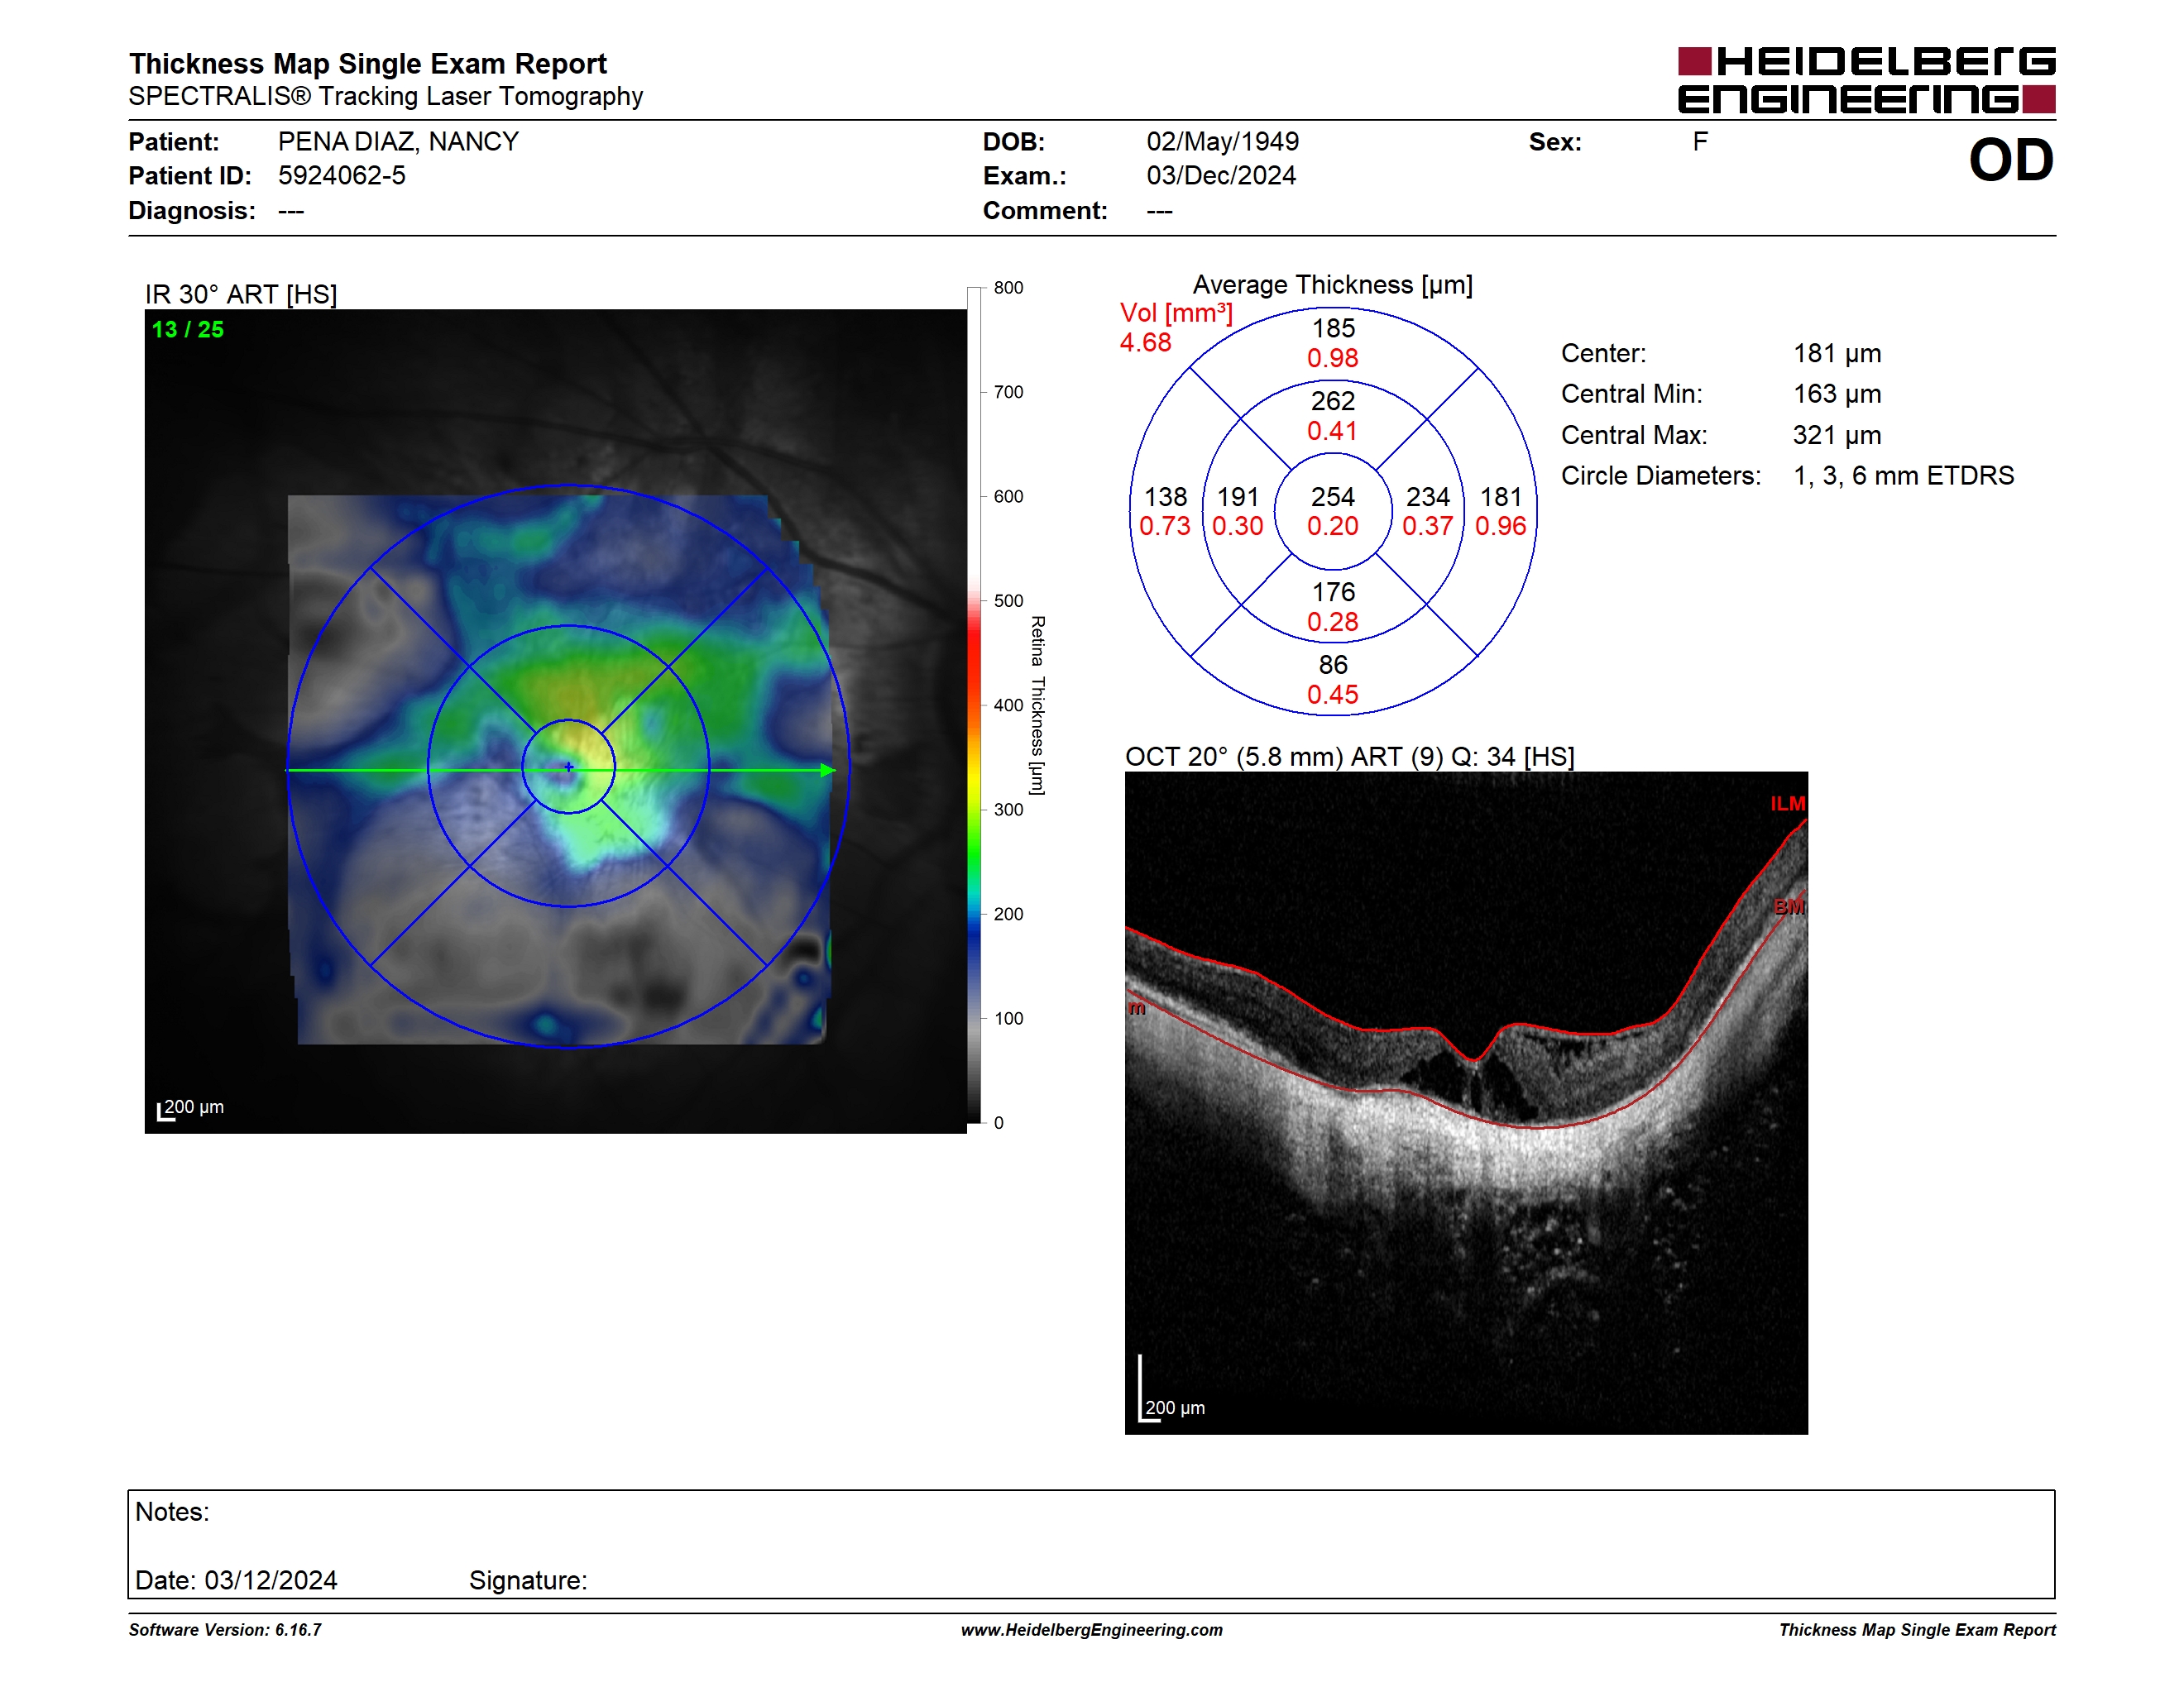The height and width of the screenshot is (1687, 2184).
Task: Click the red ILM layer label
Action: point(1788,804)
